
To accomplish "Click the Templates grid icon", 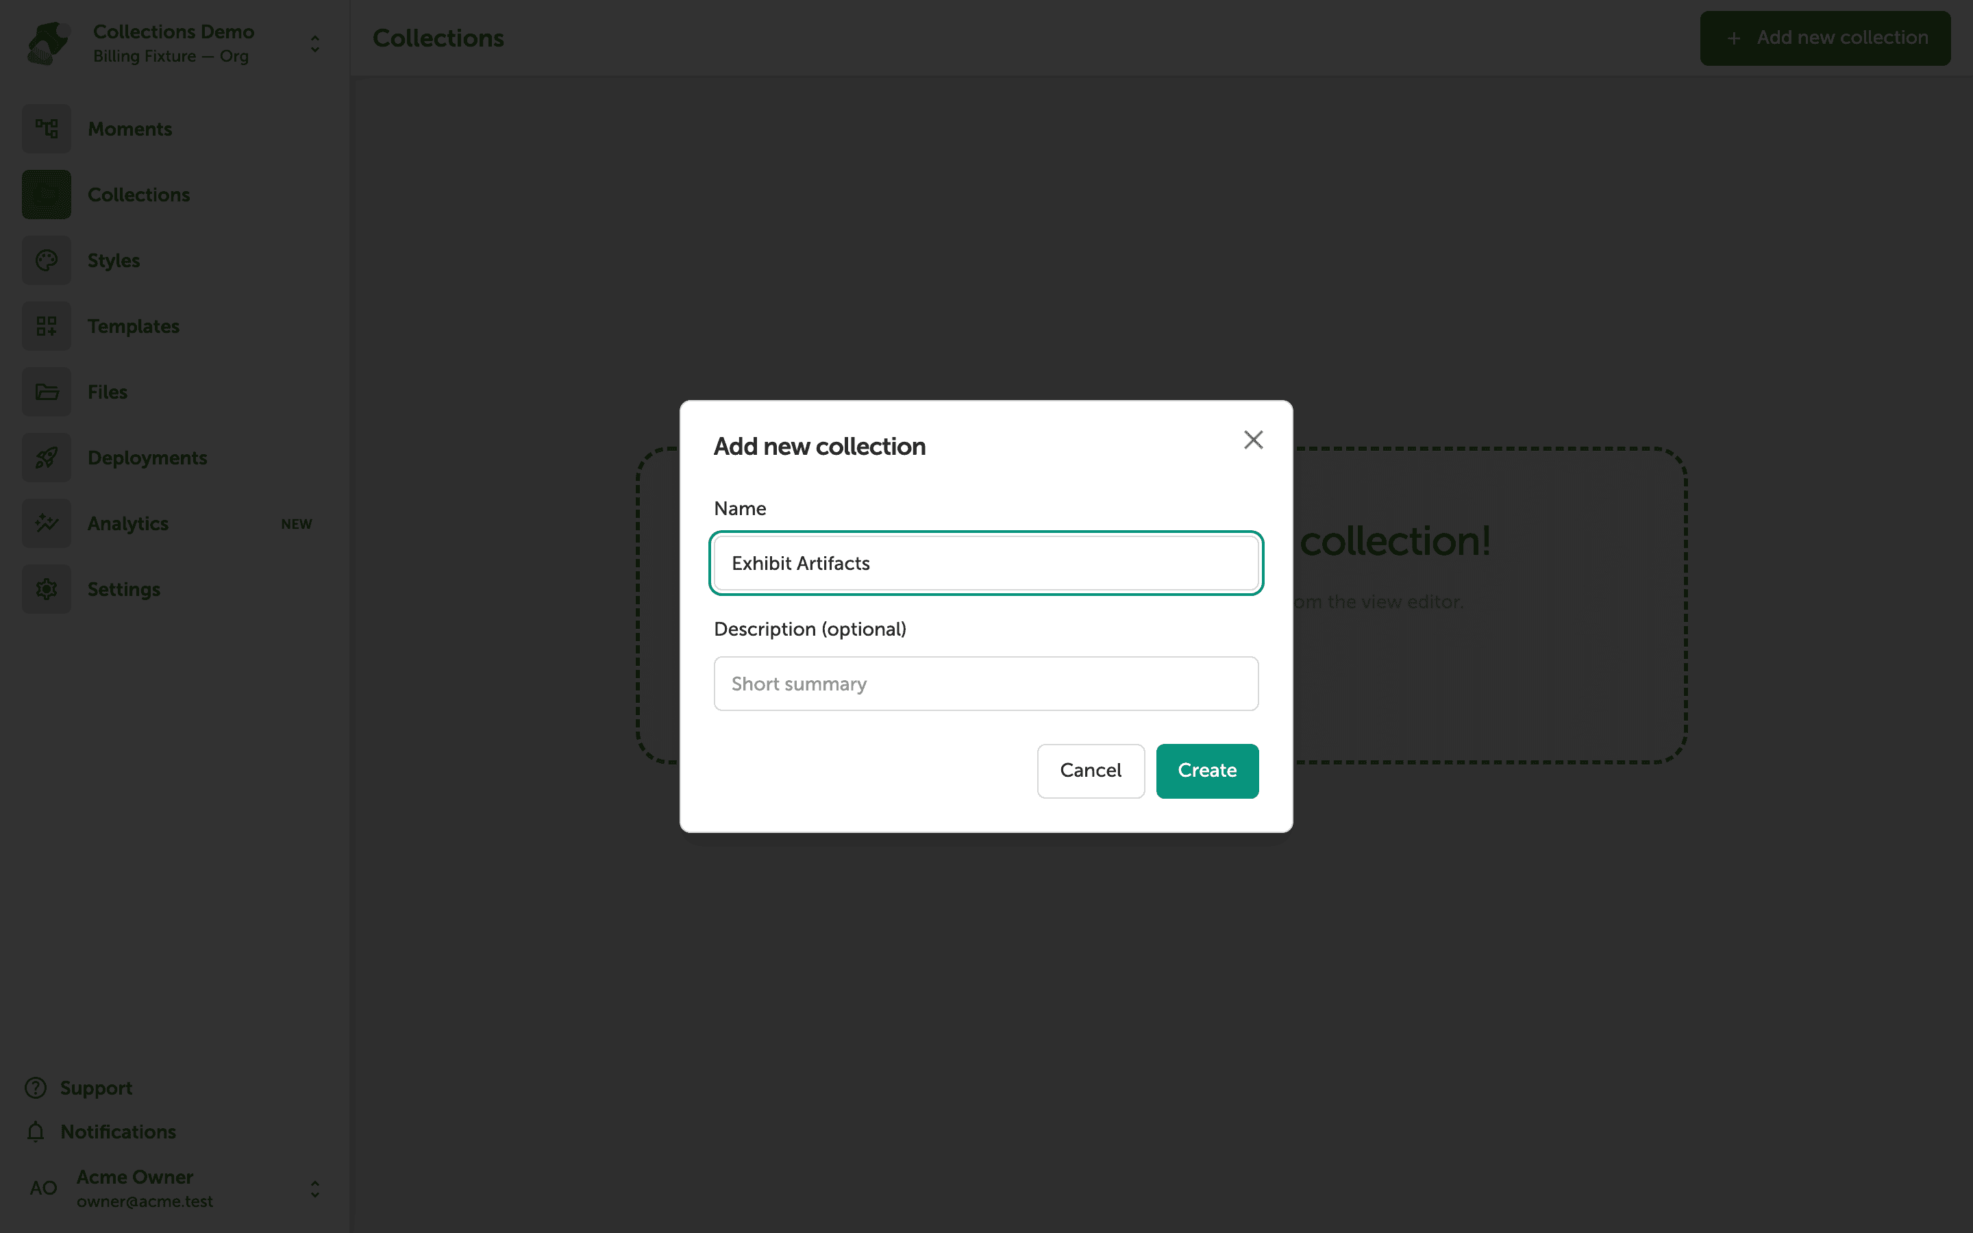I will [47, 326].
